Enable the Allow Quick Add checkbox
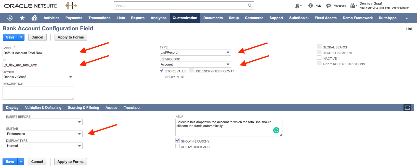 tap(178, 146)
